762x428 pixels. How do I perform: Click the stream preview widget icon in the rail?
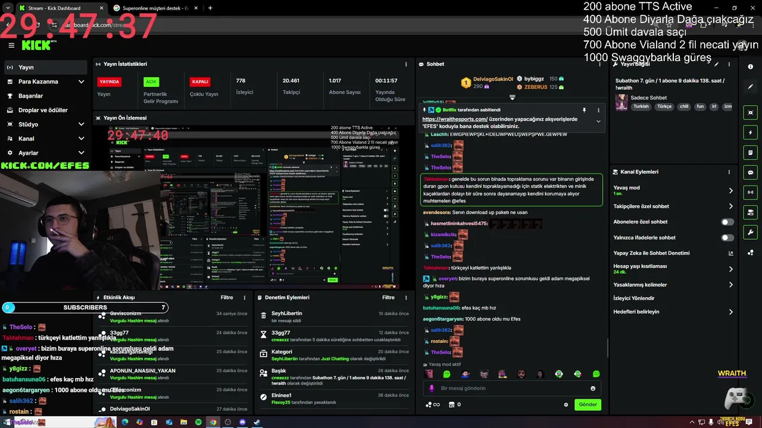(x=751, y=112)
